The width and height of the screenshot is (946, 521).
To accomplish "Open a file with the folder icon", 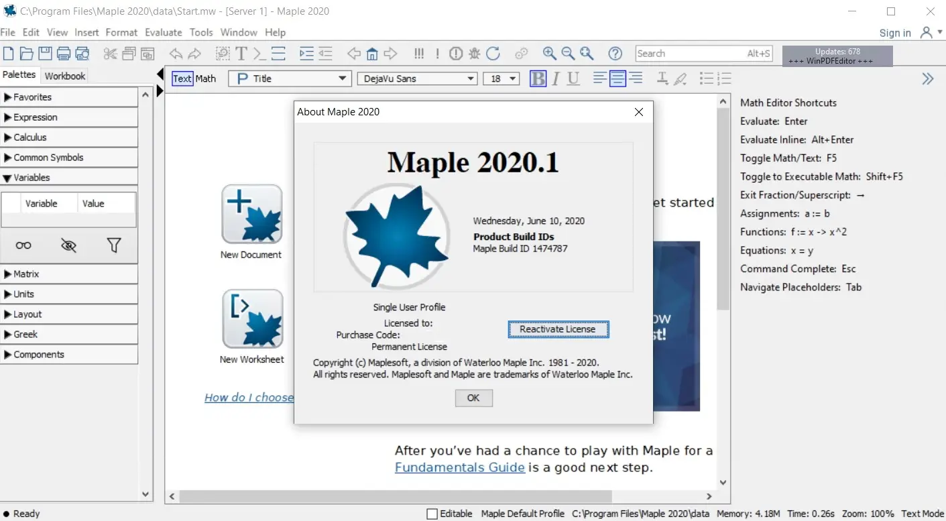I will click(x=27, y=54).
